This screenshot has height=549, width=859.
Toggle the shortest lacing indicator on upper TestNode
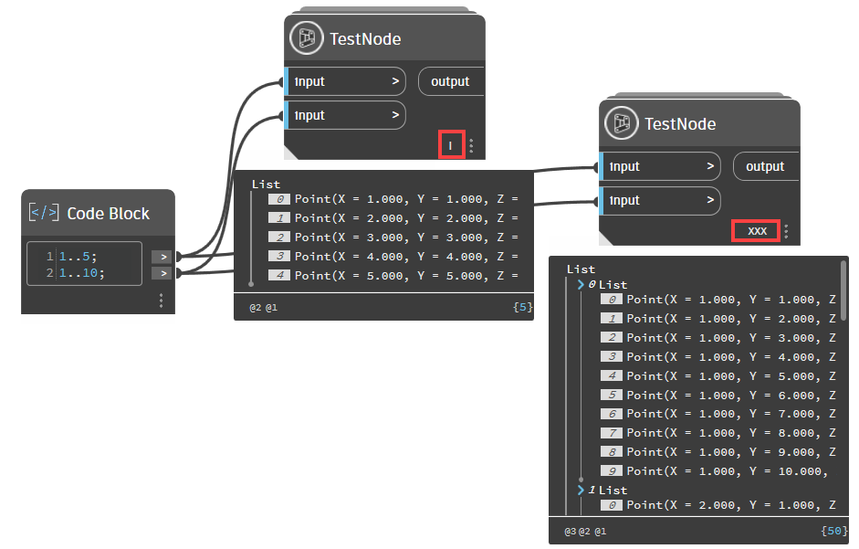pos(451,144)
